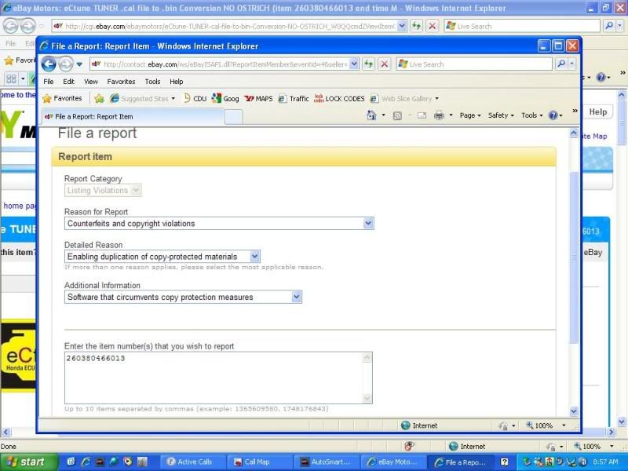Click the Read Mail icon in command bar
This screenshot has width=628, height=471.
point(422,115)
